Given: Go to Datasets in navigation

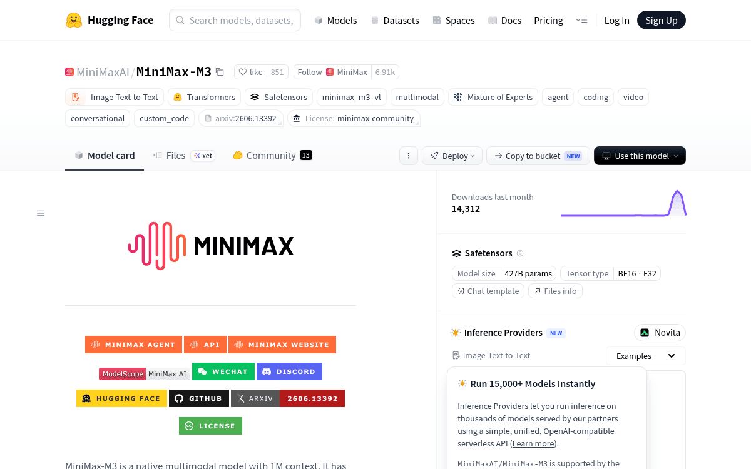Looking at the screenshot, I should [x=394, y=20].
